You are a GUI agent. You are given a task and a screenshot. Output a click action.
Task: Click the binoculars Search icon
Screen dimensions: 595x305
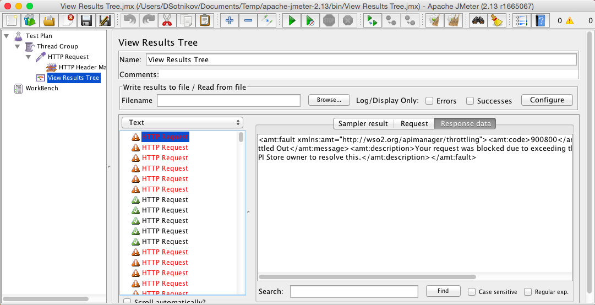coord(478,21)
